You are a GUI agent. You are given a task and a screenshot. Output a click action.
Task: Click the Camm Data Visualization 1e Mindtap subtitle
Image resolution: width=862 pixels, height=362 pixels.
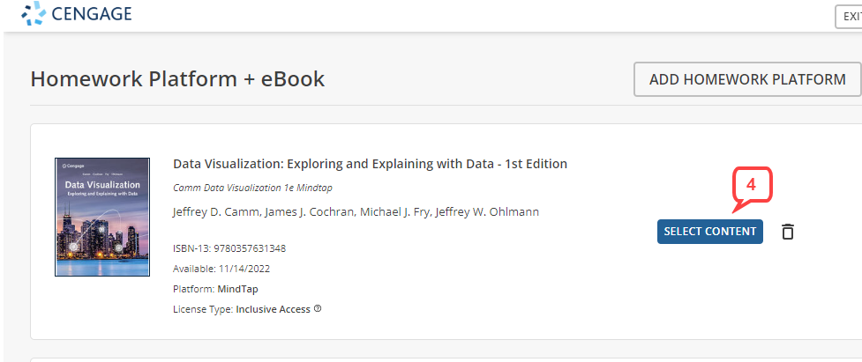253,188
